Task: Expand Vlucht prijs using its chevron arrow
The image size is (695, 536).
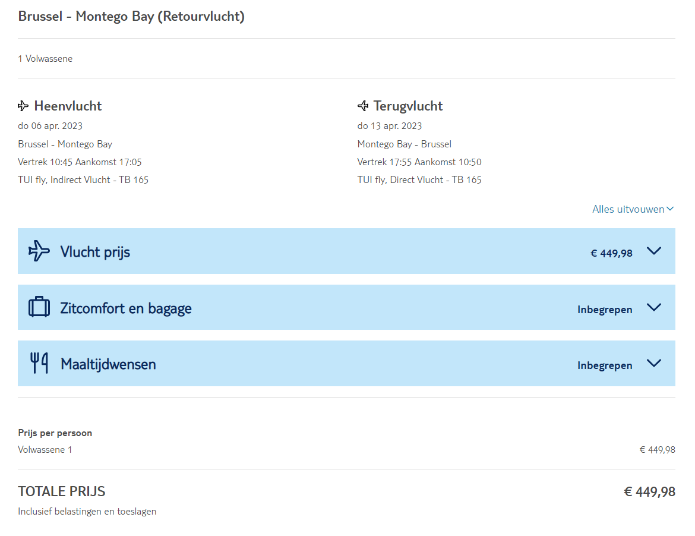Action: 654,251
